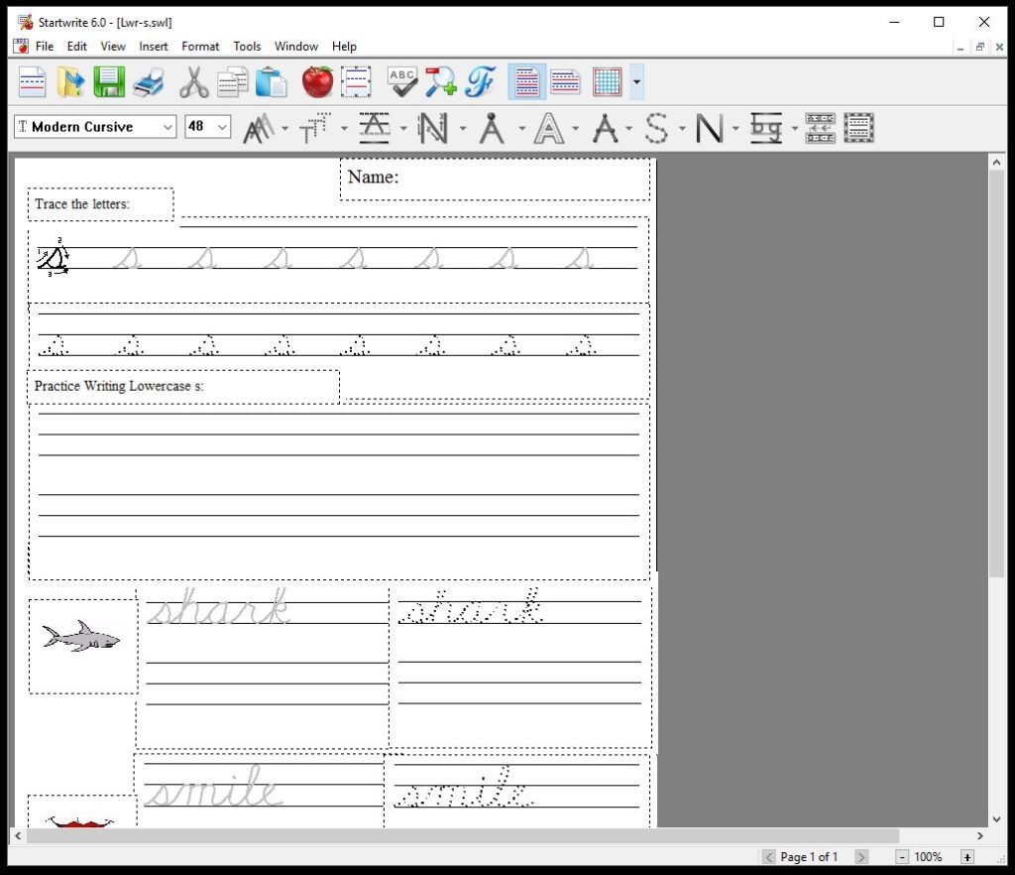Image resolution: width=1015 pixels, height=875 pixels.
Task: Expand the dotted S letter style dropdown arrow
Action: tap(682, 128)
